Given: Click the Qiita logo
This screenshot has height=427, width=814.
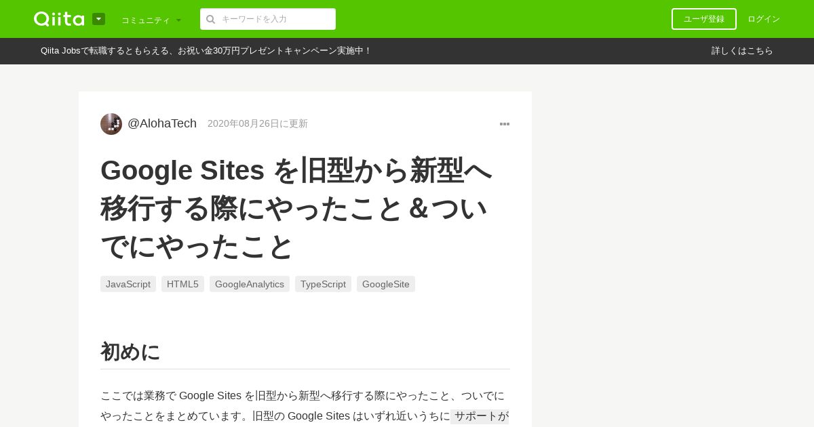Looking at the screenshot, I should (59, 19).
